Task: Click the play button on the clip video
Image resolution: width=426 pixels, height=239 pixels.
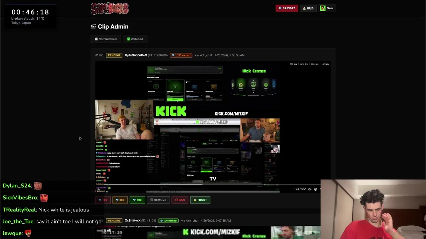Action: pyautogui.click(x=98, y=189)
